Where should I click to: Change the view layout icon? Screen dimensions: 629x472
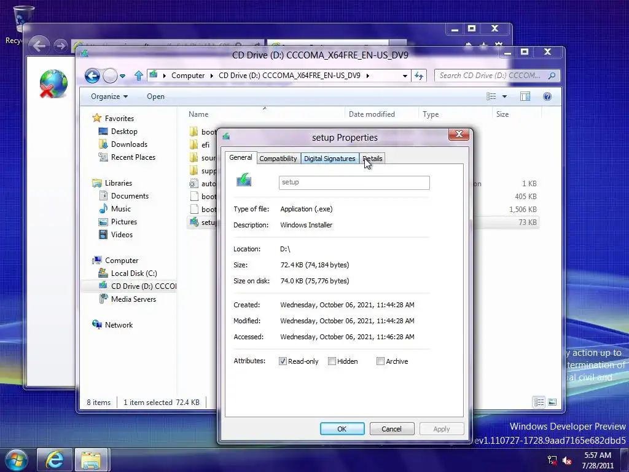pyautogui.click(x=491, y=96)
